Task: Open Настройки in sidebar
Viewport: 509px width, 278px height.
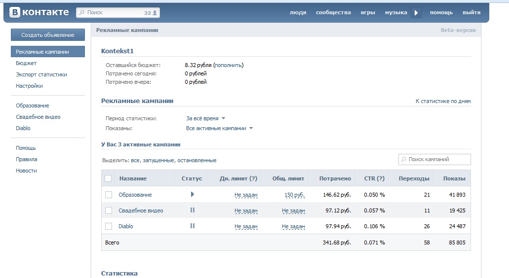Action: click(29, 86)
